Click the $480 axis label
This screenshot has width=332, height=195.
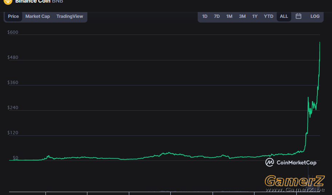click(x=13, y=57)
